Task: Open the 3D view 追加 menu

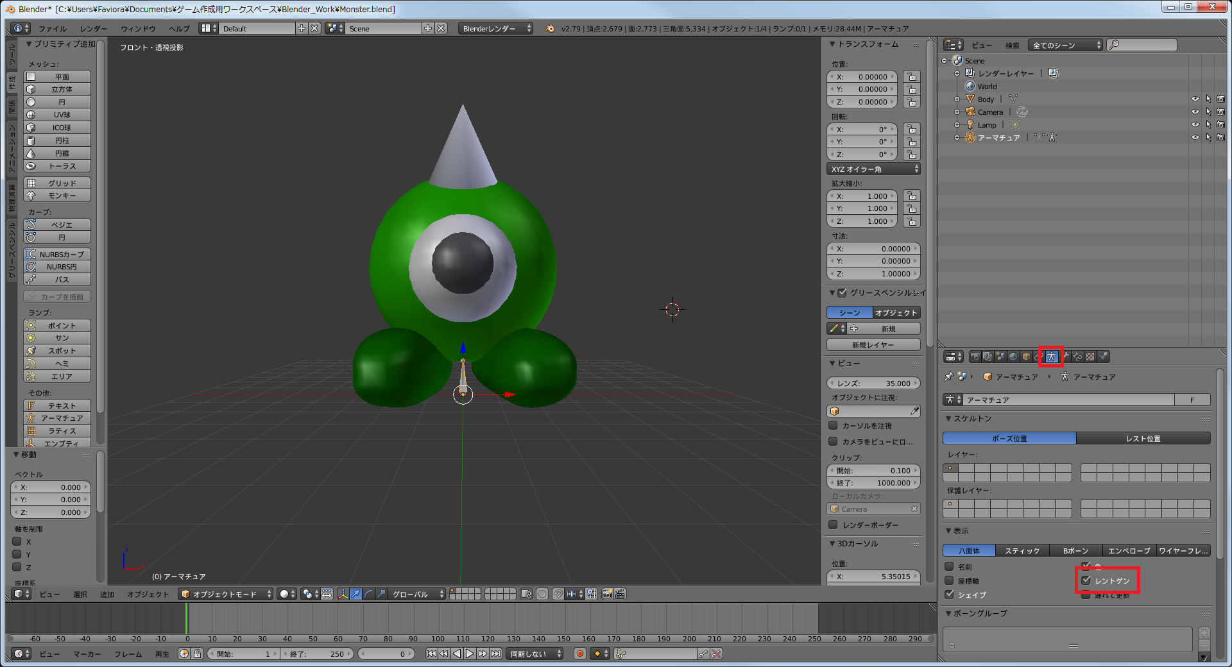Action: (107, 594)
